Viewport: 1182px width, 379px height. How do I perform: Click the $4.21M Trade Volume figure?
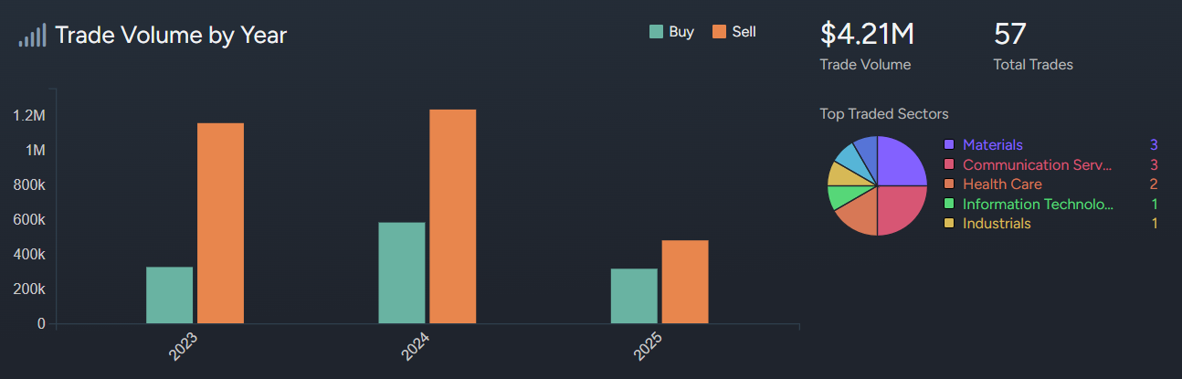867,35
